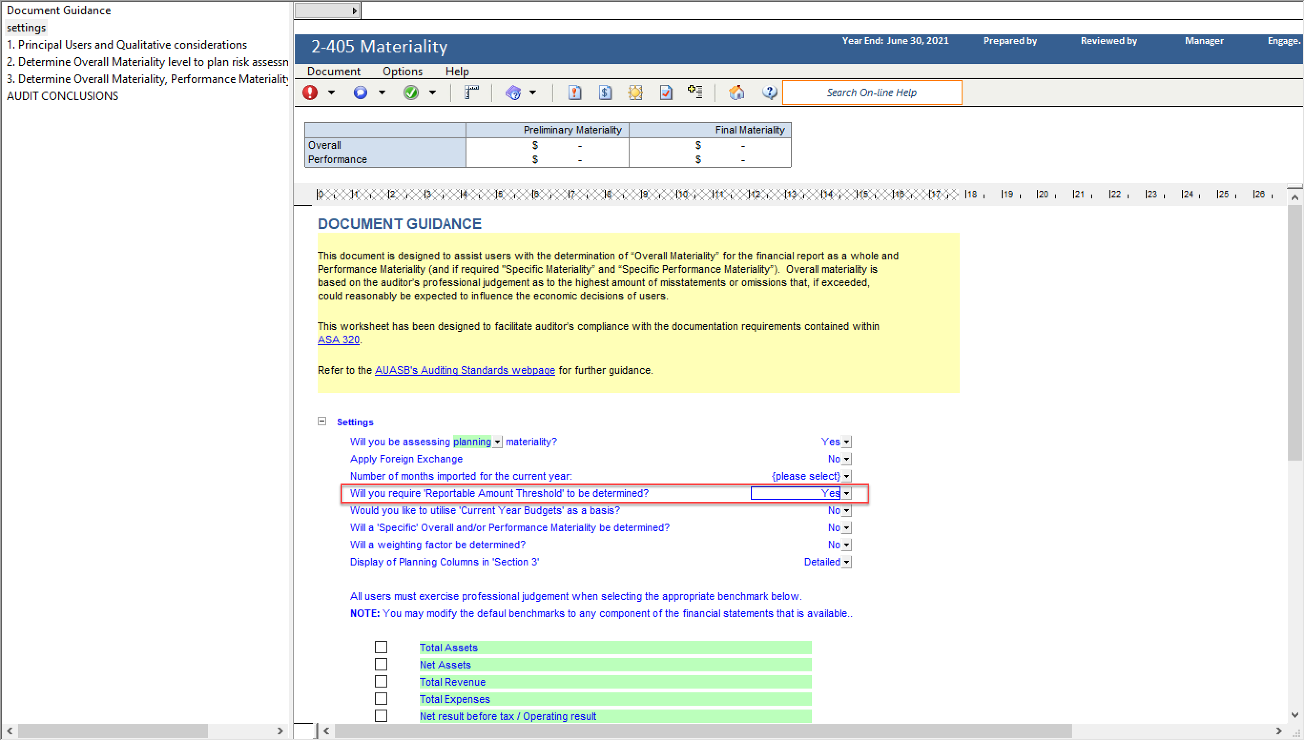Click the document with red exclamation icon
This screenshot has height=741, width=1305.
(575, 93)
